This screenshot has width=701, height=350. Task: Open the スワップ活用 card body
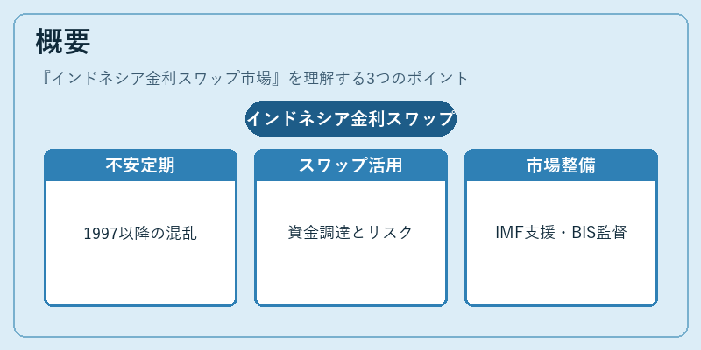tap(351, 243)
